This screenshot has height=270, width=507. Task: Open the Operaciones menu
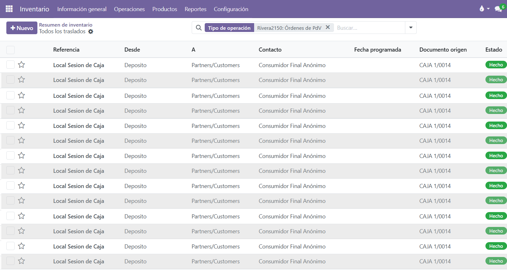129,9
